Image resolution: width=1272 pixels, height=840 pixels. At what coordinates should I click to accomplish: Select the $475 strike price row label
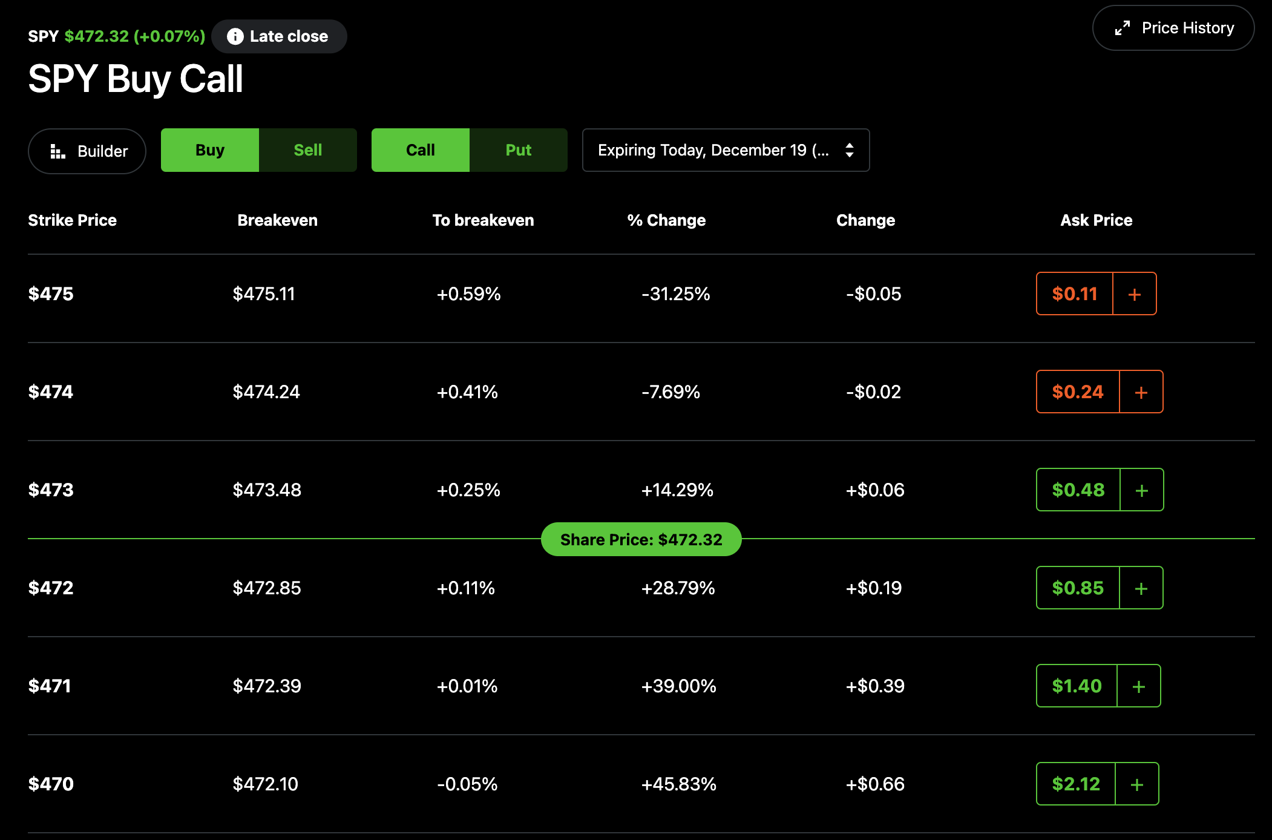tap(51, 294)
